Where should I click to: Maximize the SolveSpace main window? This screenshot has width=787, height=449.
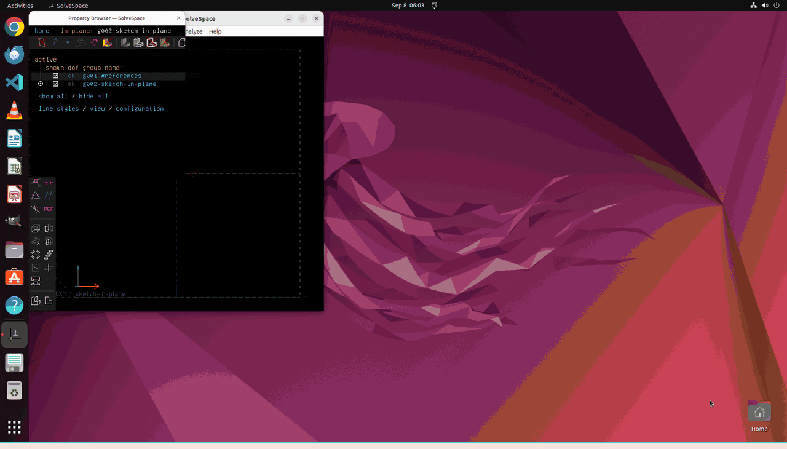click(303, 18)
